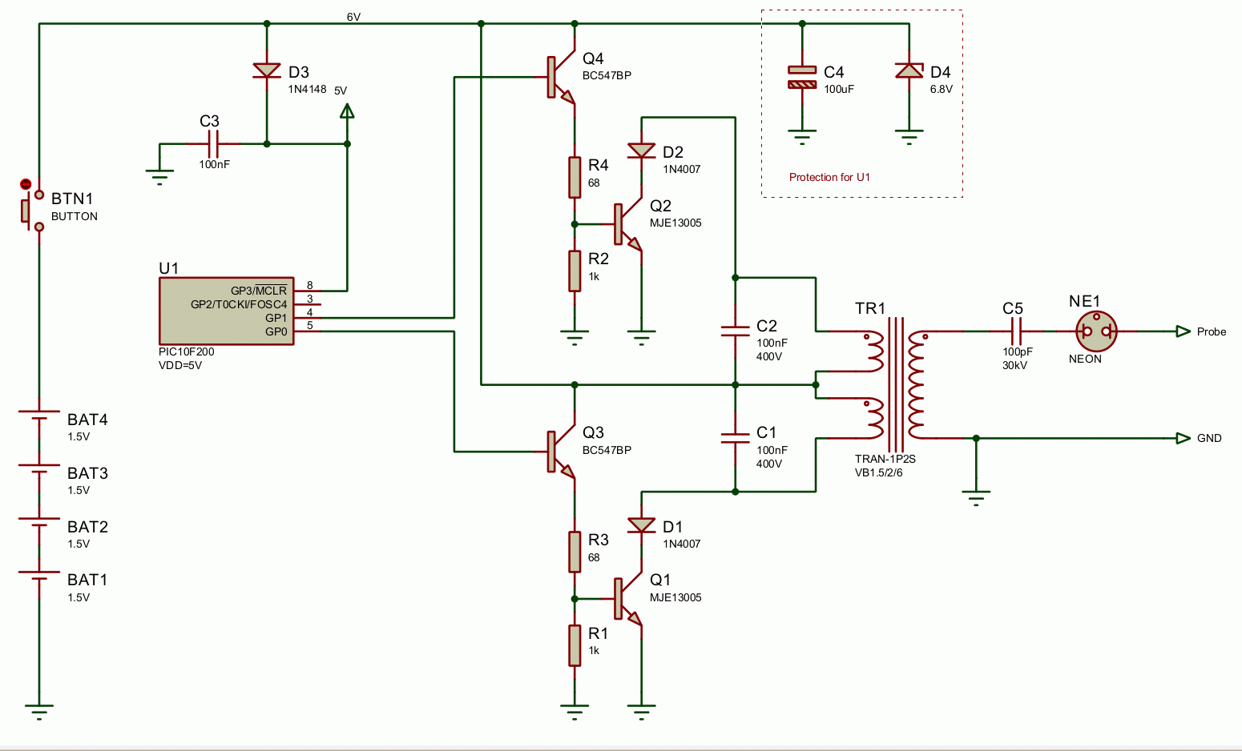The image size is (1242, 751).
Task: Click the 'NEON' value text under NE1
Action: (1085, 359)
